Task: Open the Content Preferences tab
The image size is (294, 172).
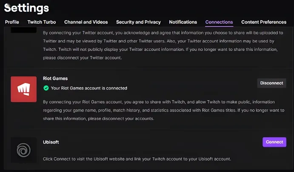Action: (264, 22)
